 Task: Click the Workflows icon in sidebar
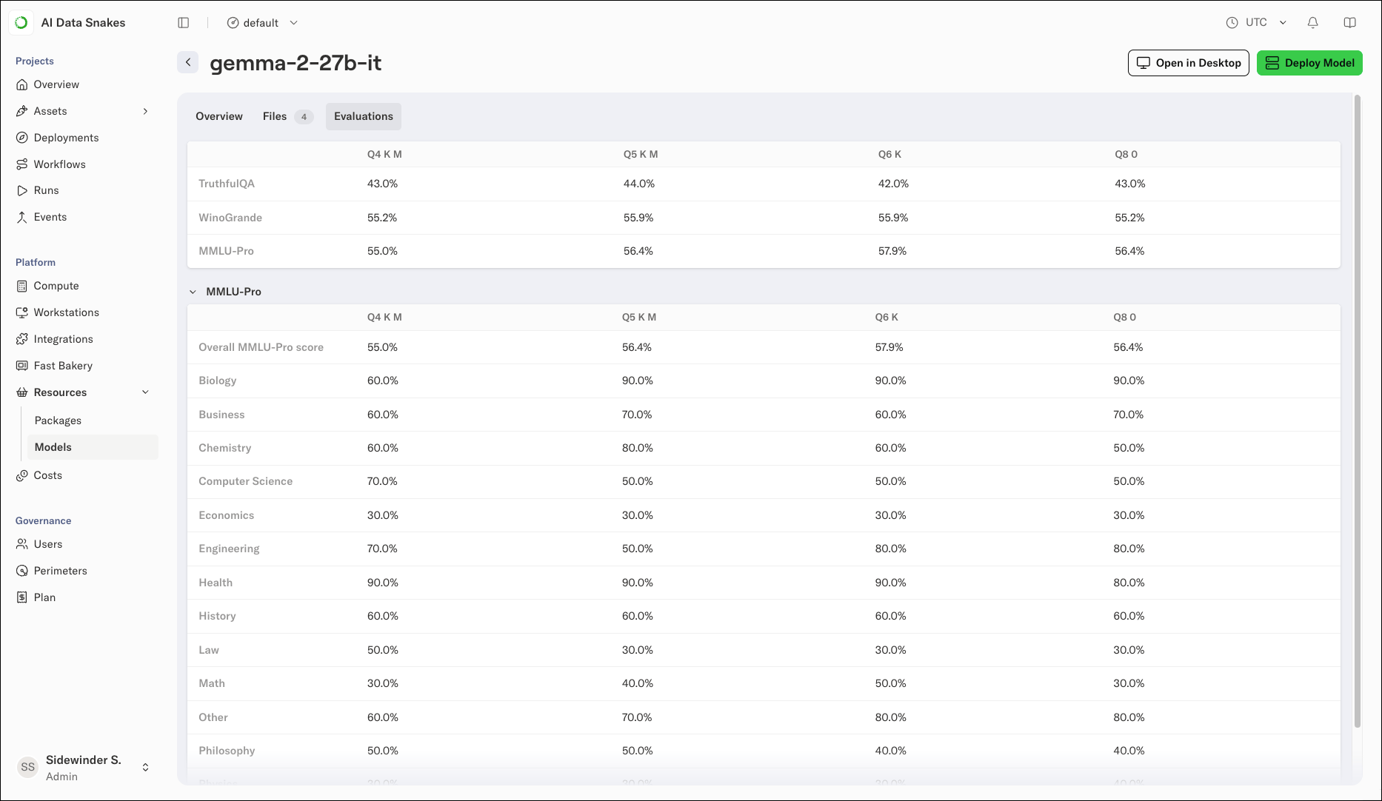coord(22,164)
